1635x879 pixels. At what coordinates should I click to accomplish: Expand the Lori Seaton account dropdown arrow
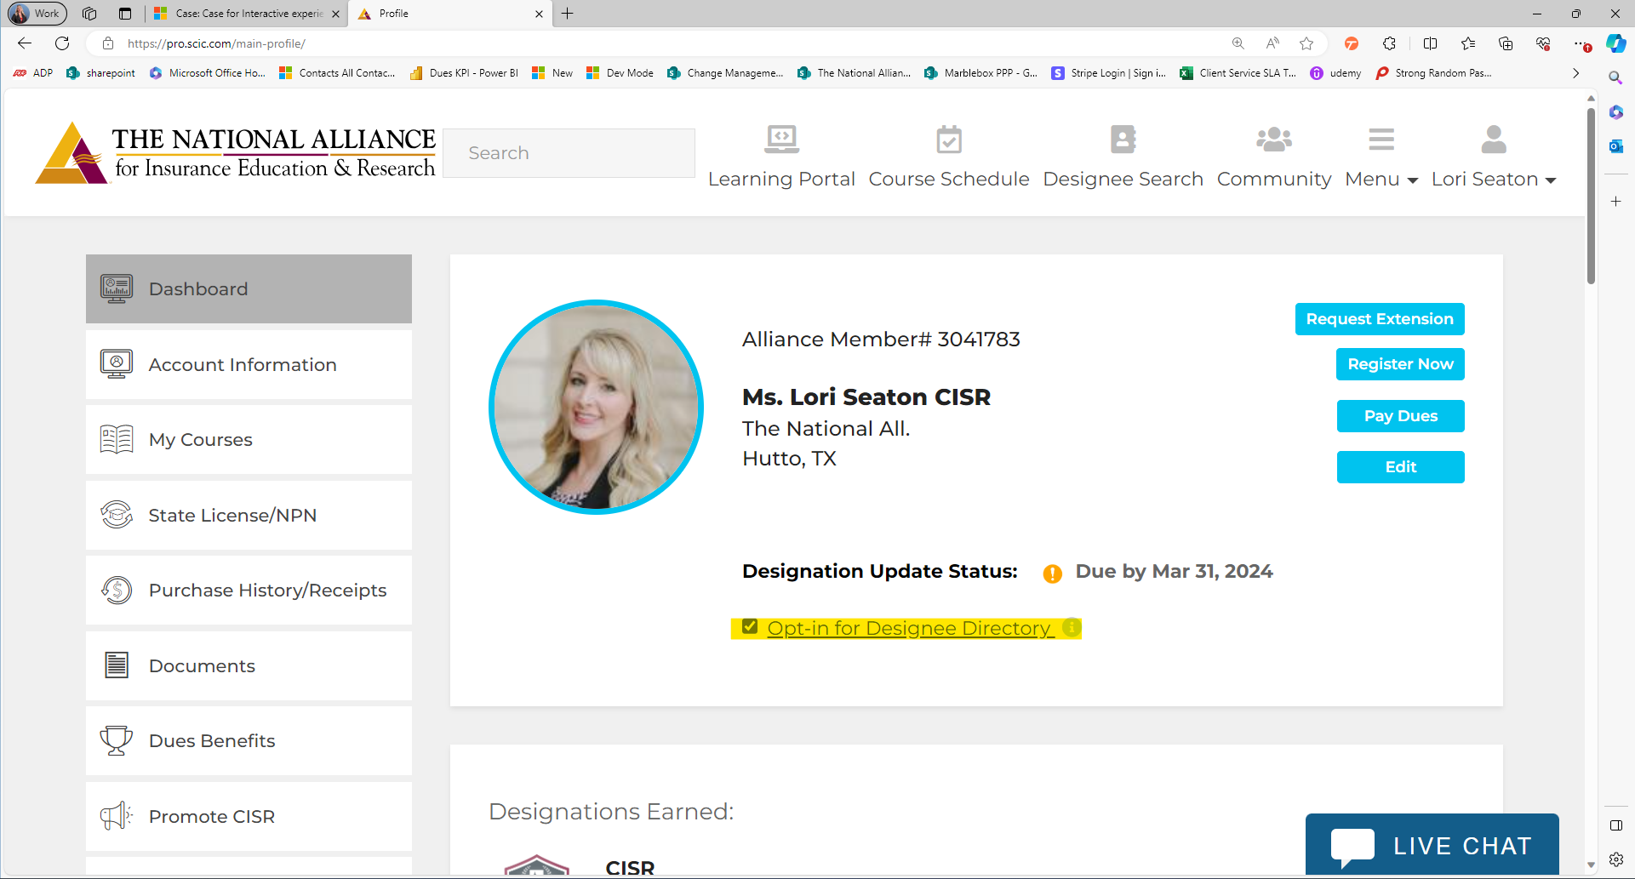pos(1551,180)
